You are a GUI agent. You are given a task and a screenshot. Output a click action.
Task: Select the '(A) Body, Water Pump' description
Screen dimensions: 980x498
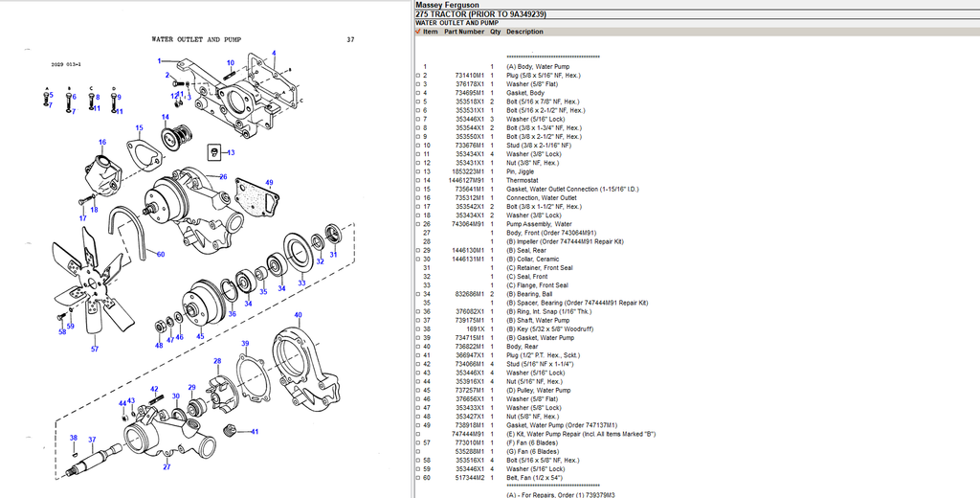pyautogui.click(x=538, y=67)
